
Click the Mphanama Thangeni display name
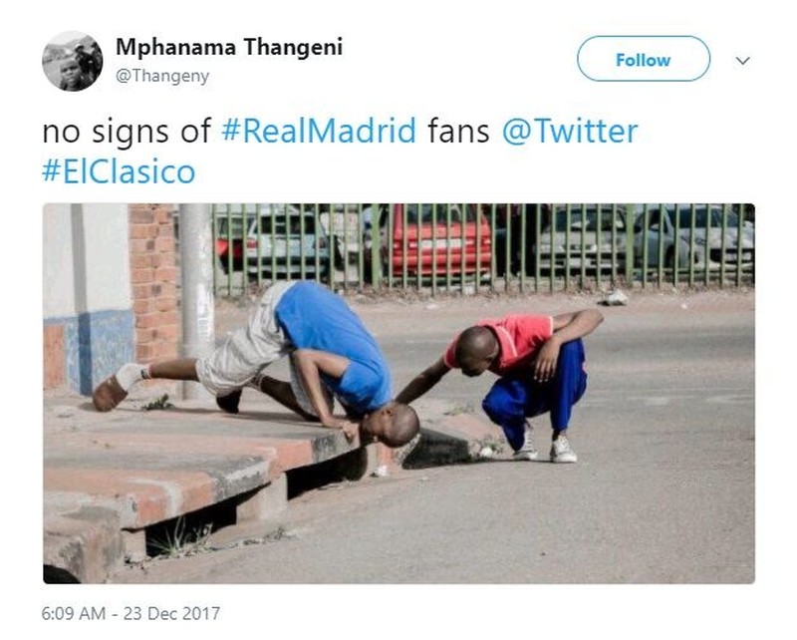coord(229,47)
